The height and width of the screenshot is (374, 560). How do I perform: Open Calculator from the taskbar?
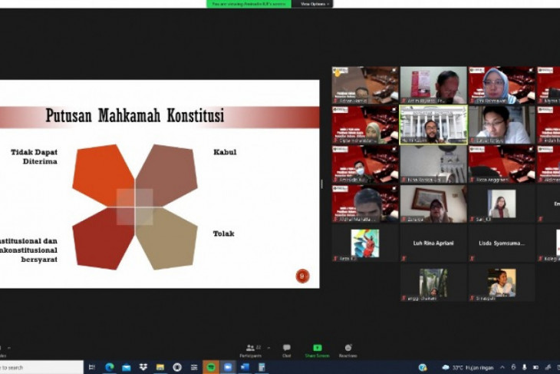(262, 367)
